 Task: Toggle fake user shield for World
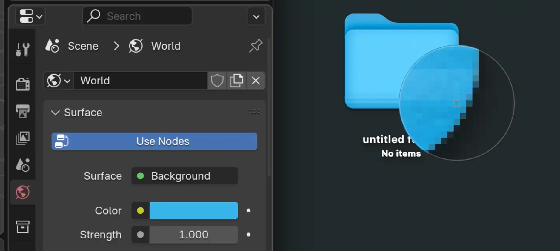point(217,81)
